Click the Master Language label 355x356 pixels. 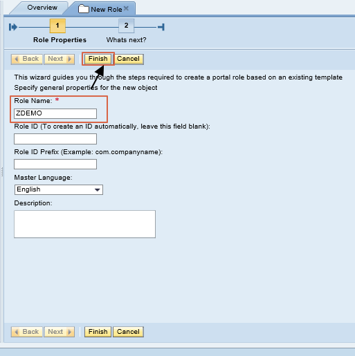[x=43, y=178]
